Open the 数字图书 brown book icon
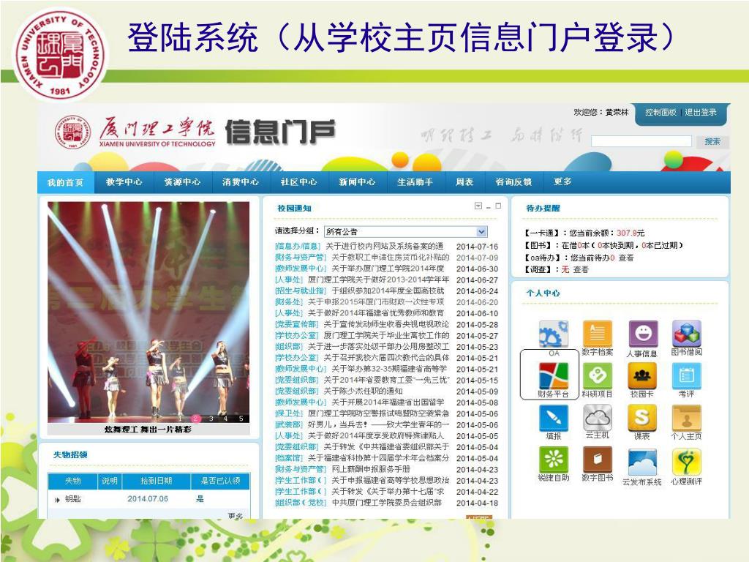The height and width of the screenshot is (562, 749). coord(597,460)
